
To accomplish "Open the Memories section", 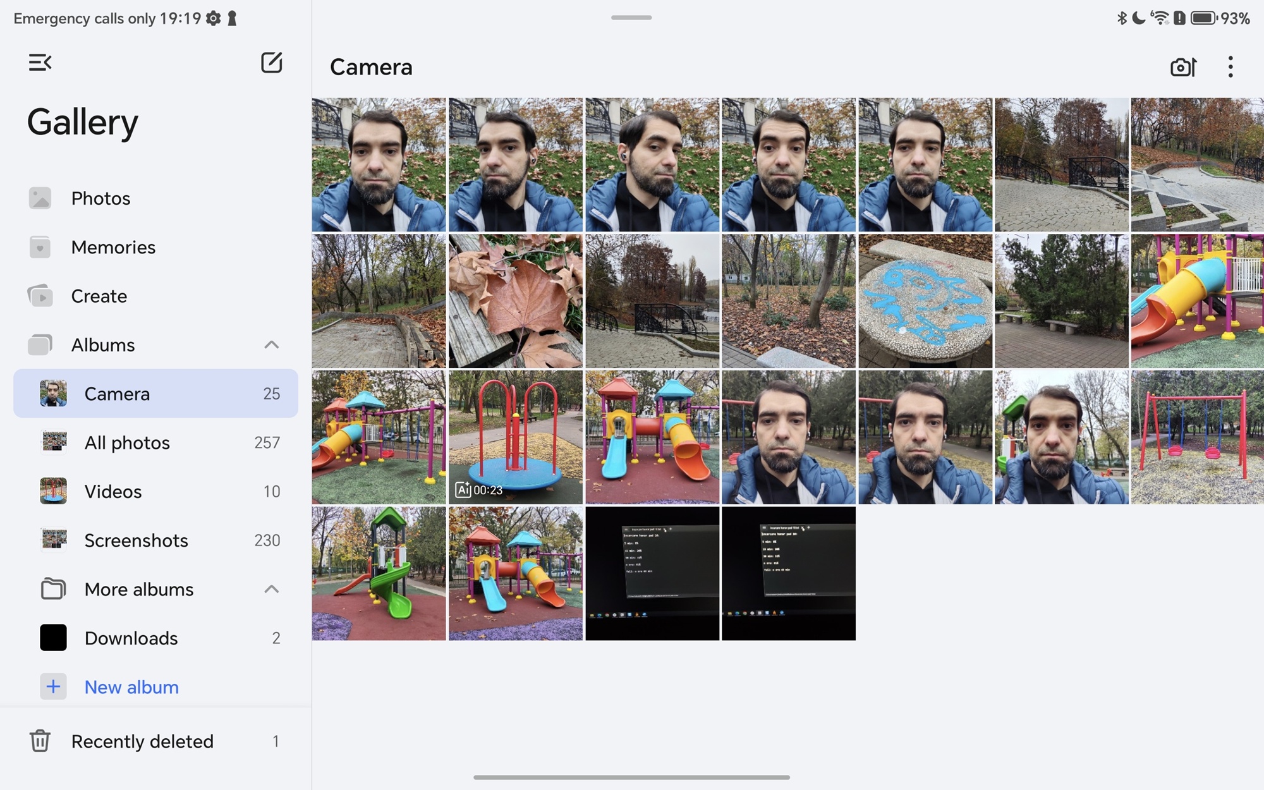I will click(x=113, y=247).
